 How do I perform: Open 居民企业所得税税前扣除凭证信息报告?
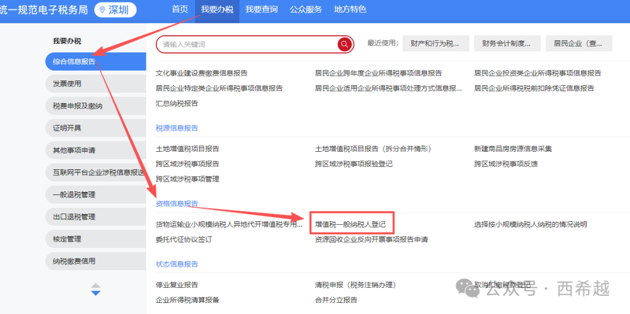point(534,88)
